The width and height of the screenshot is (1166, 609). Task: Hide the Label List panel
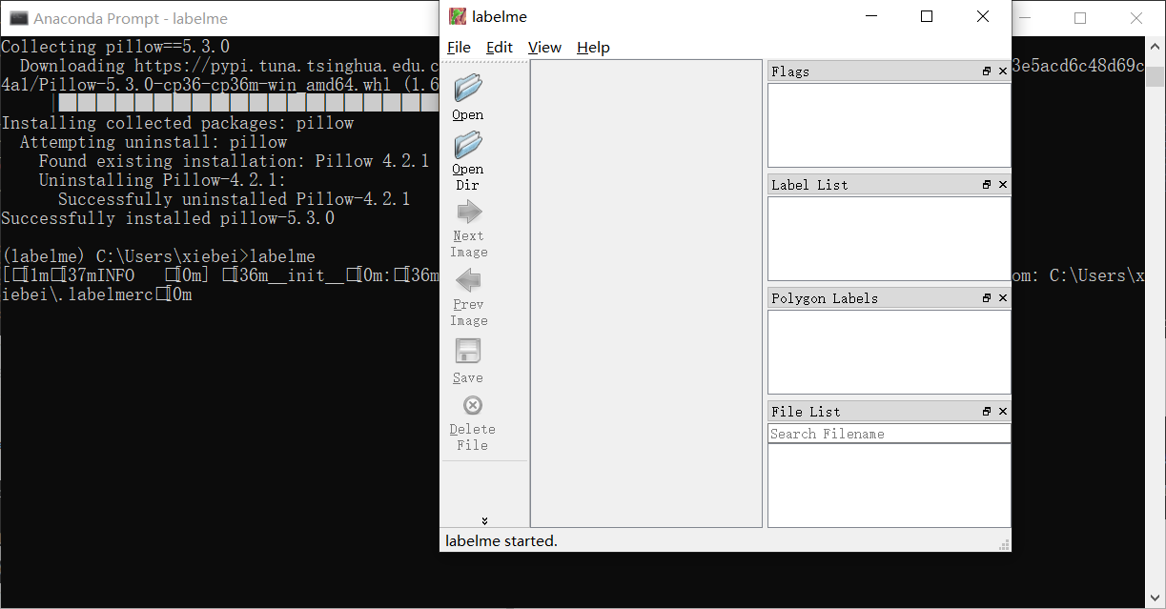(1002, 184)
